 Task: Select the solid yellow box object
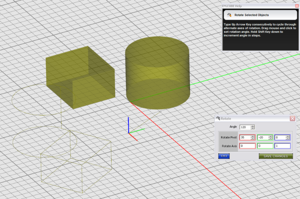(80, 77)
